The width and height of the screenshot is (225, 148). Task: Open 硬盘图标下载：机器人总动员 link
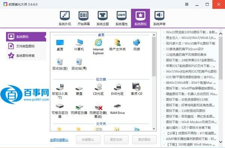click(x=191, y=94)
